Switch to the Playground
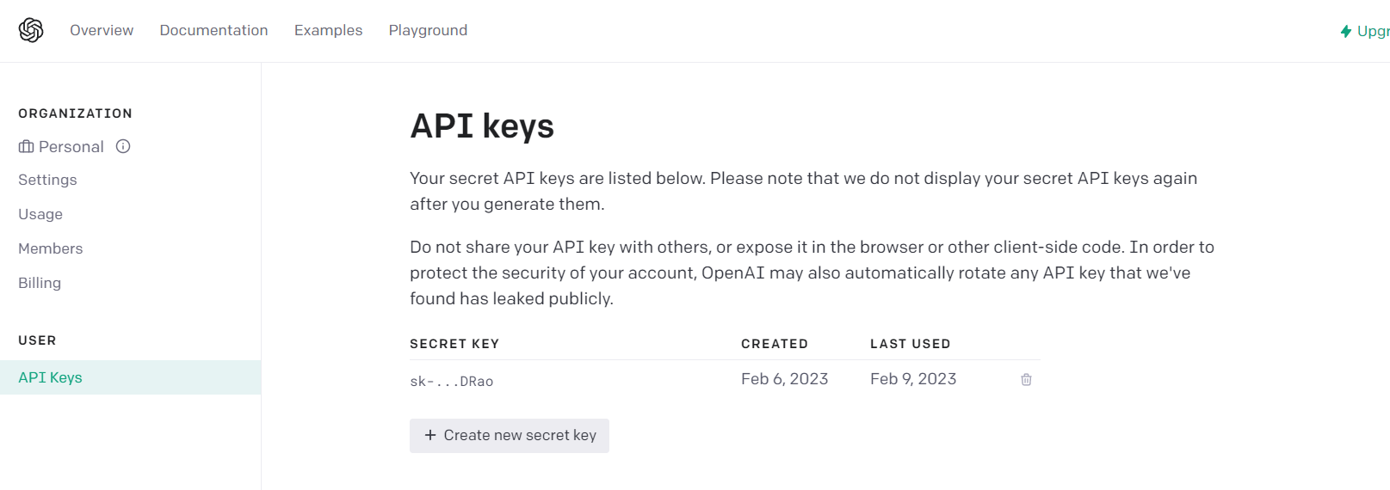This screenshot has width=1390, height=490. click(428, 30)
